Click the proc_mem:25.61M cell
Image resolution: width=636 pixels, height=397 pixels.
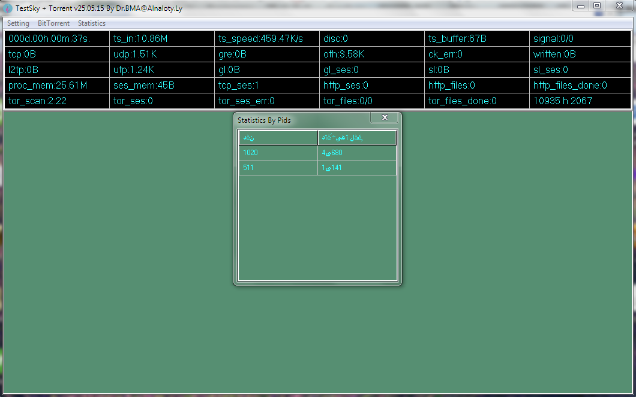pos(57,86)
